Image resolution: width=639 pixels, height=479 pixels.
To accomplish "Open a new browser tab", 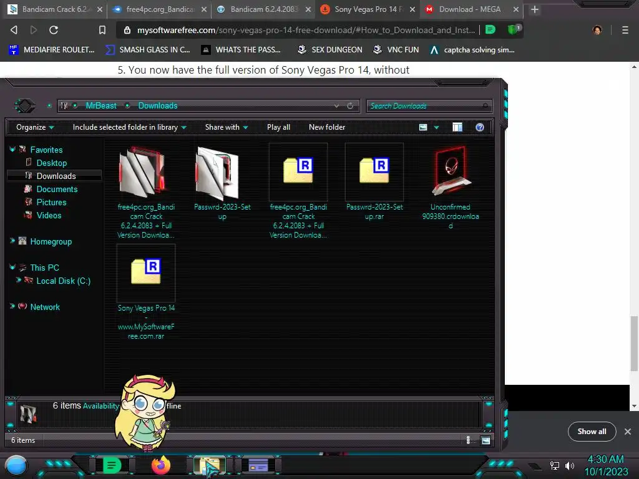I will coord(535,9).
